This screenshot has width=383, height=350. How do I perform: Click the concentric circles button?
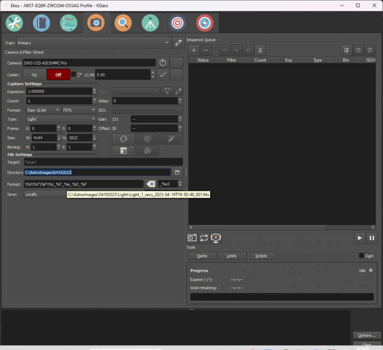tap(147, 151)
